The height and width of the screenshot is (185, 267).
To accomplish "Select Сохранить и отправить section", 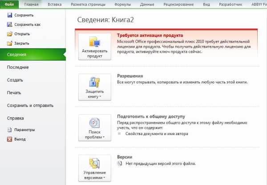I will [30, 105].
